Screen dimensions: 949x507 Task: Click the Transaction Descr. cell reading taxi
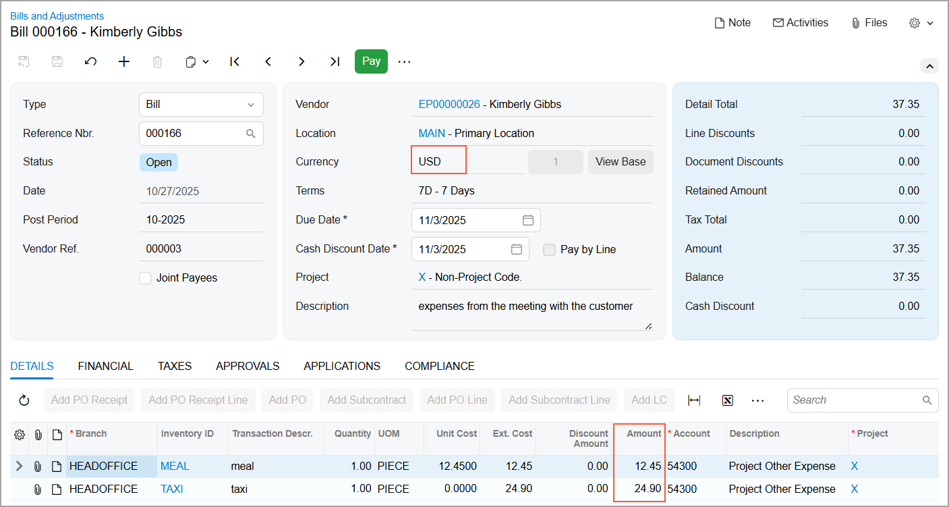[x=277, y=489]
